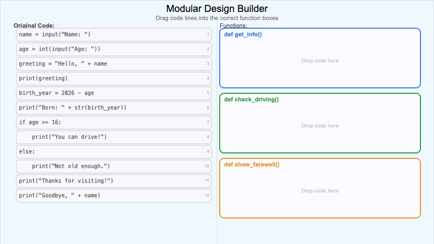Select the print(greeting) code line

(114, 79)
